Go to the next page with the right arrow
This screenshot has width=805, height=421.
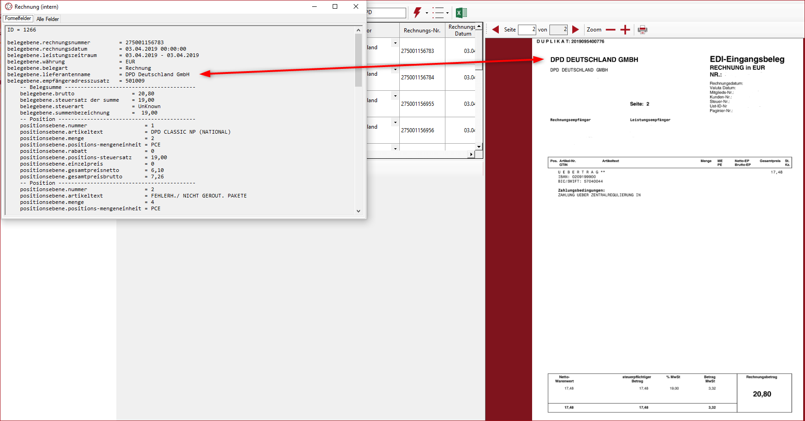pos(575,30)
